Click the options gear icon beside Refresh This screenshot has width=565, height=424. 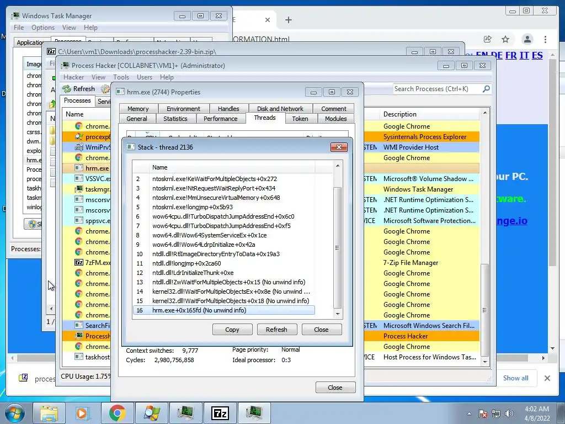pyautogui.click(x=105, y=89)
